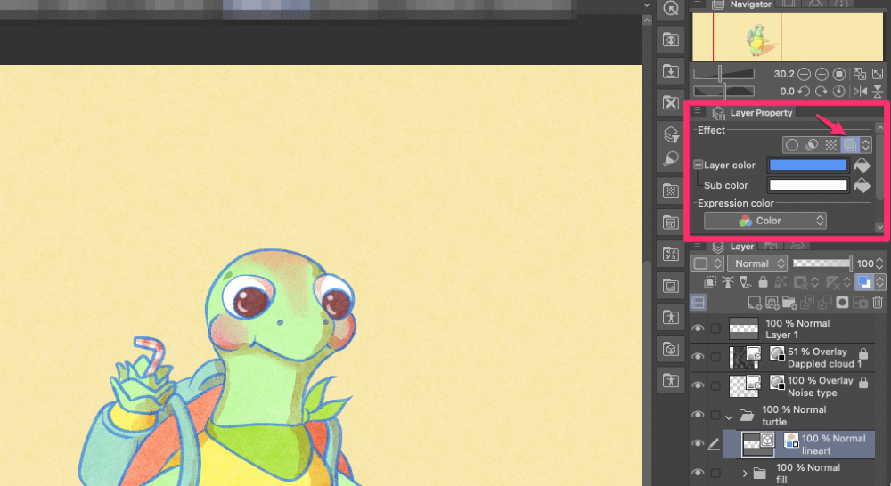Image resolution: width=891 pixels, height=486 pixels.
Task: Toggle Border effect in Layer Property
Action: (791, 145)
